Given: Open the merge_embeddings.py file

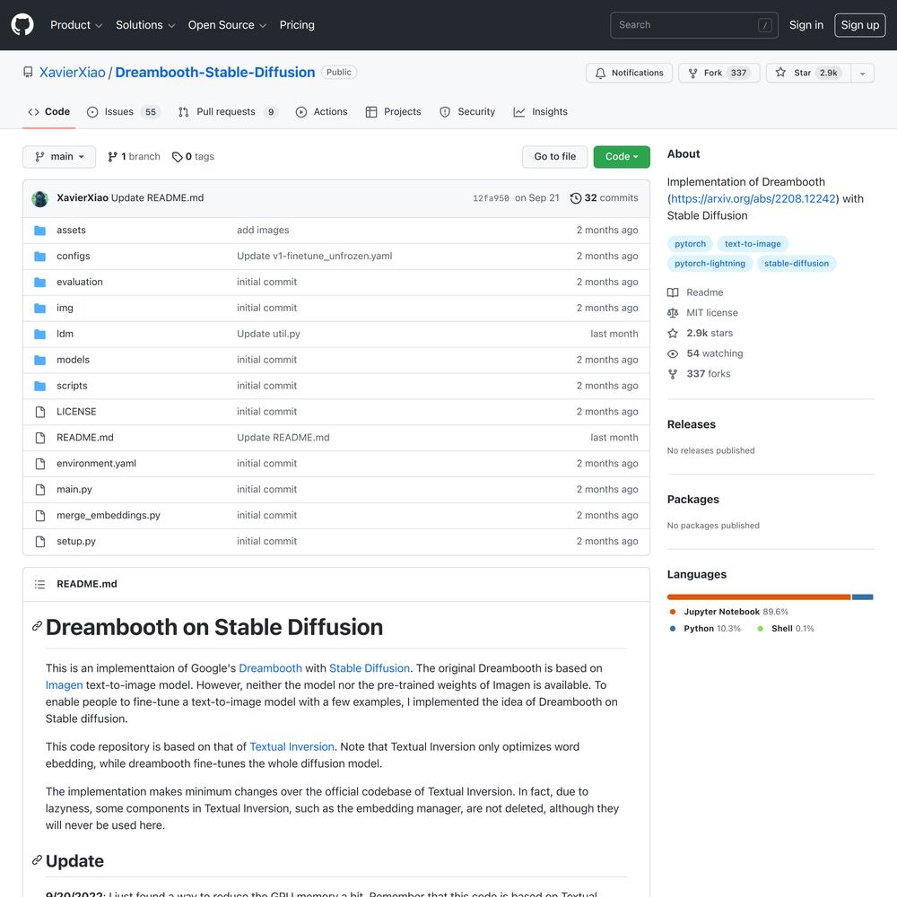Looking at the screenshot, I should tap(109, 516).
